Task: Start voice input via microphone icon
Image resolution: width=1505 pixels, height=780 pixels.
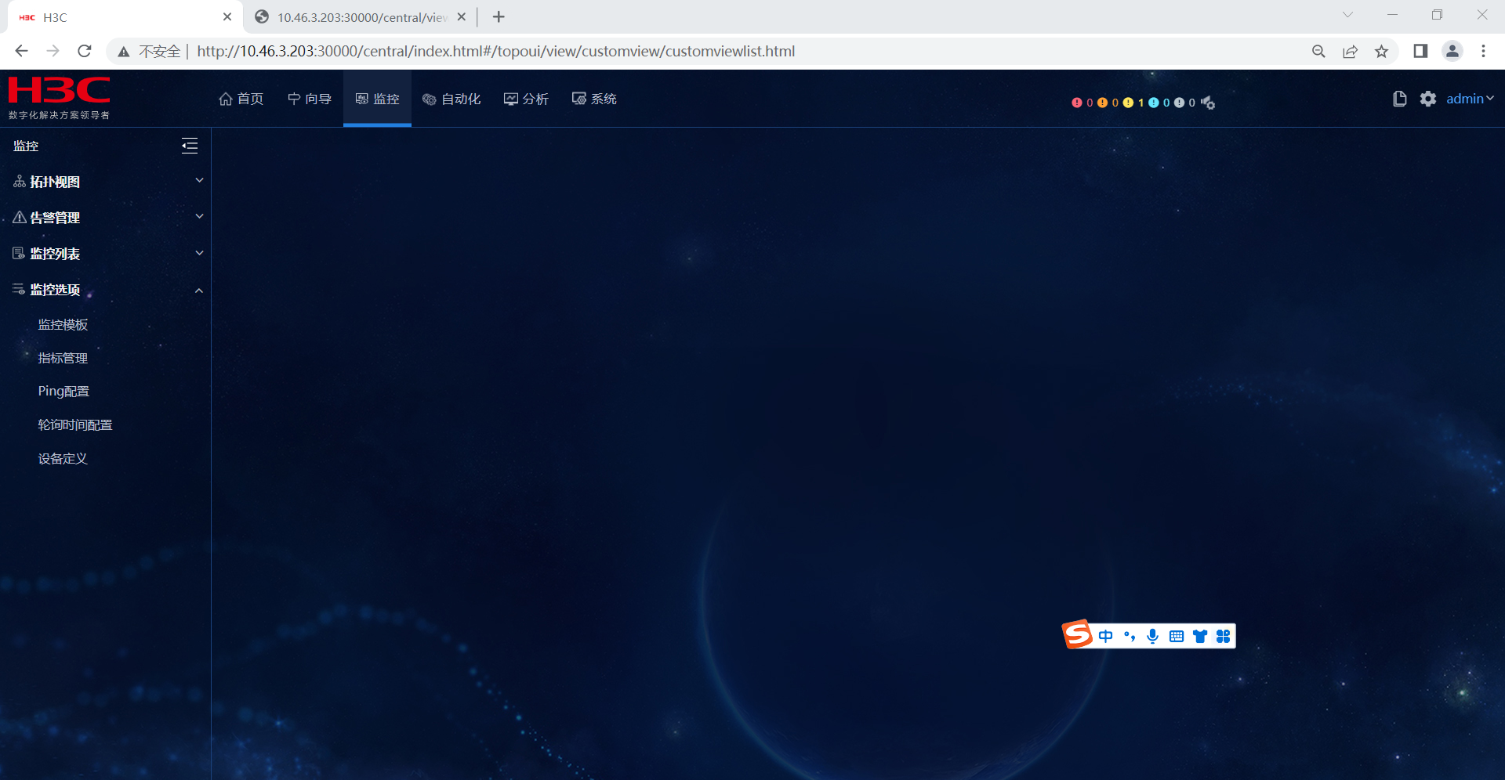Action: pyautogui.click(x=1153, y=636)
